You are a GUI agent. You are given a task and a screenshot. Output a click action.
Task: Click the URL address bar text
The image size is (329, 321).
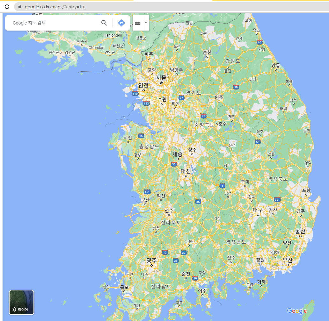click(x=55, y=7)
